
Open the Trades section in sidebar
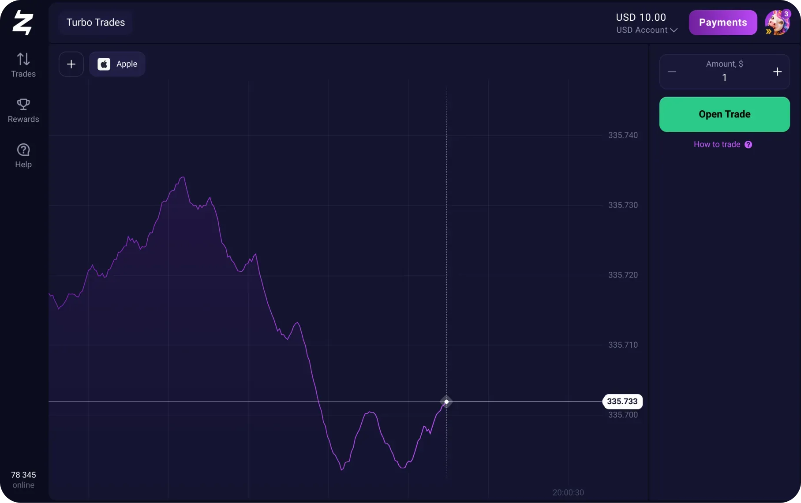coord(23,65)
